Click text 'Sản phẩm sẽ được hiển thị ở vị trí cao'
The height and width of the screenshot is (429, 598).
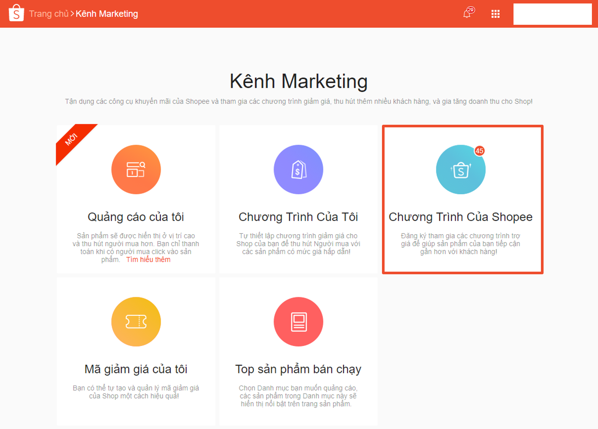(136, 236)
